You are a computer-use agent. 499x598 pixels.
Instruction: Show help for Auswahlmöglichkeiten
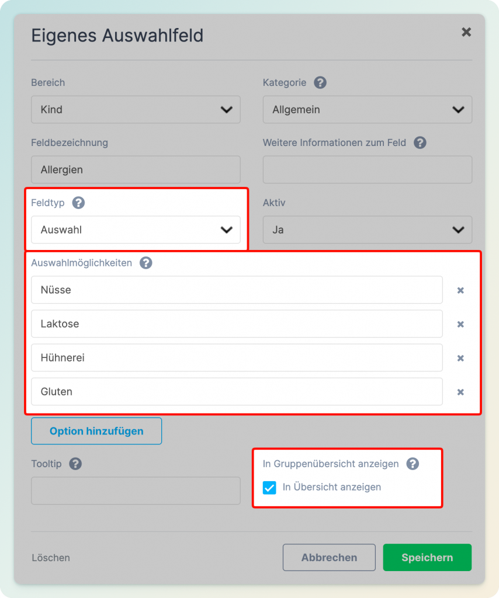coord(145,263)
